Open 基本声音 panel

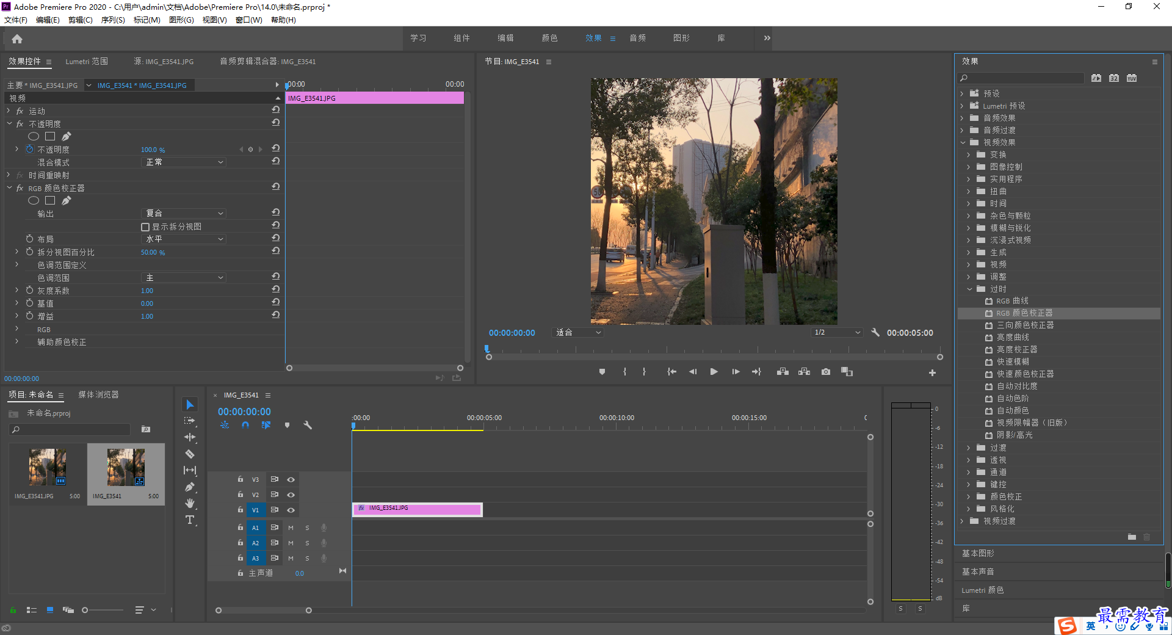point(978,571)
